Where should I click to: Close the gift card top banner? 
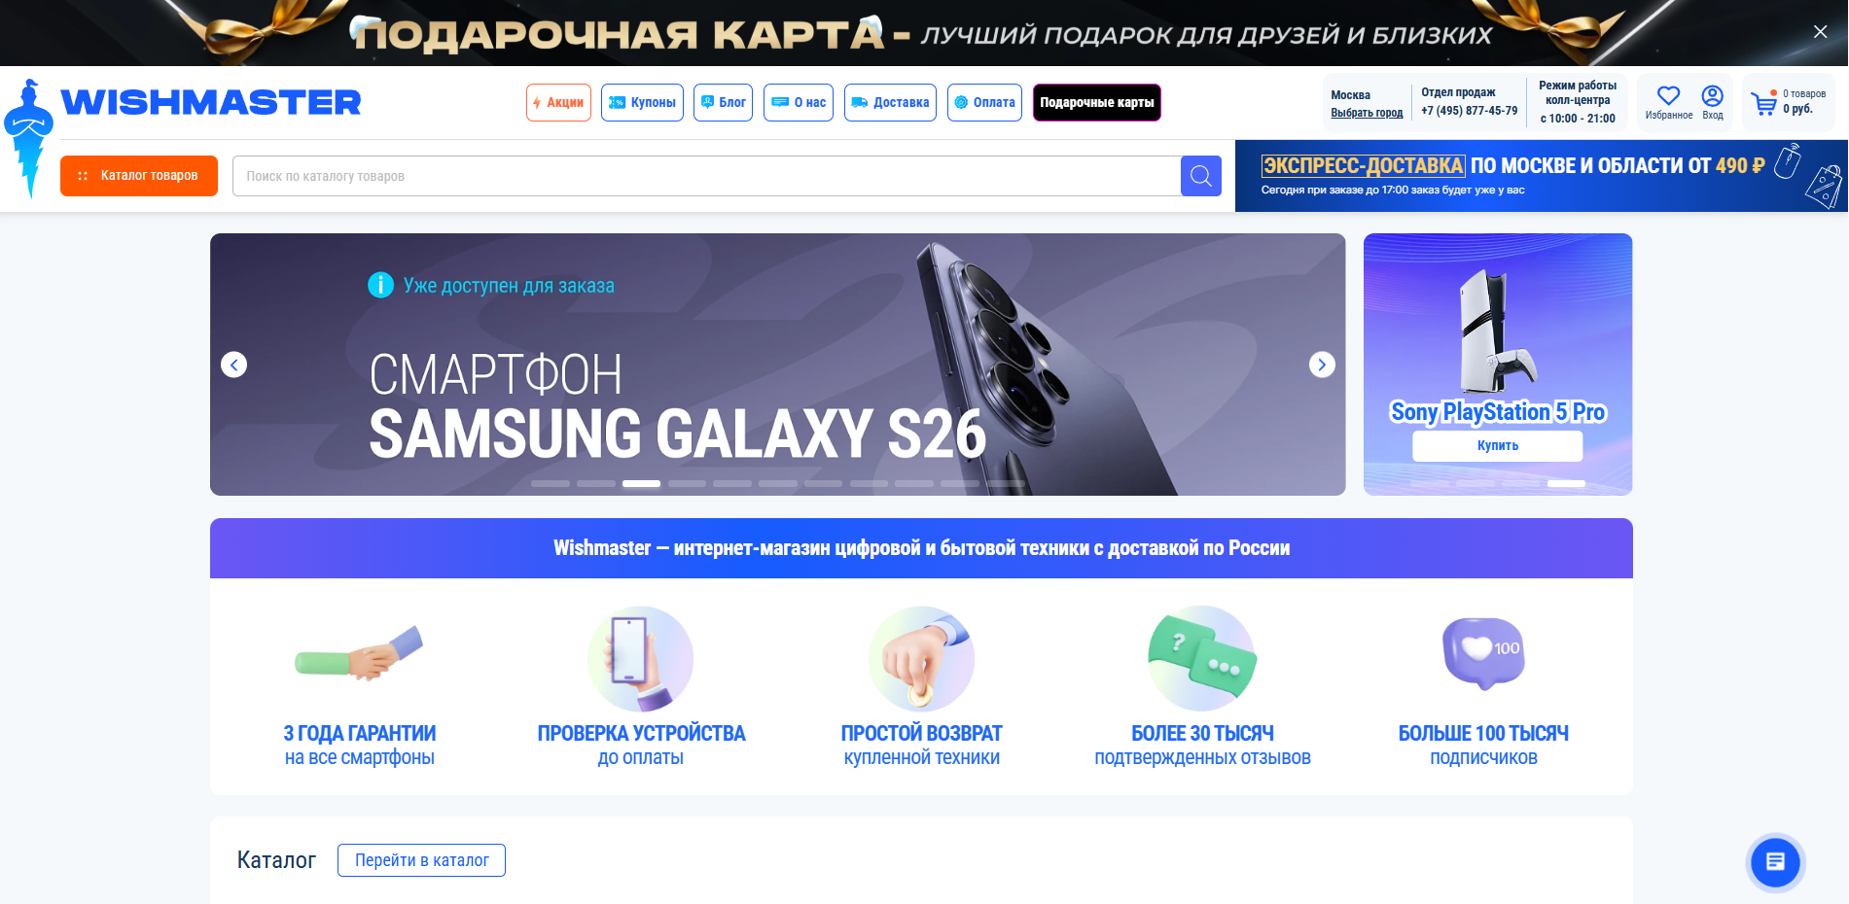coord(1820,32)
